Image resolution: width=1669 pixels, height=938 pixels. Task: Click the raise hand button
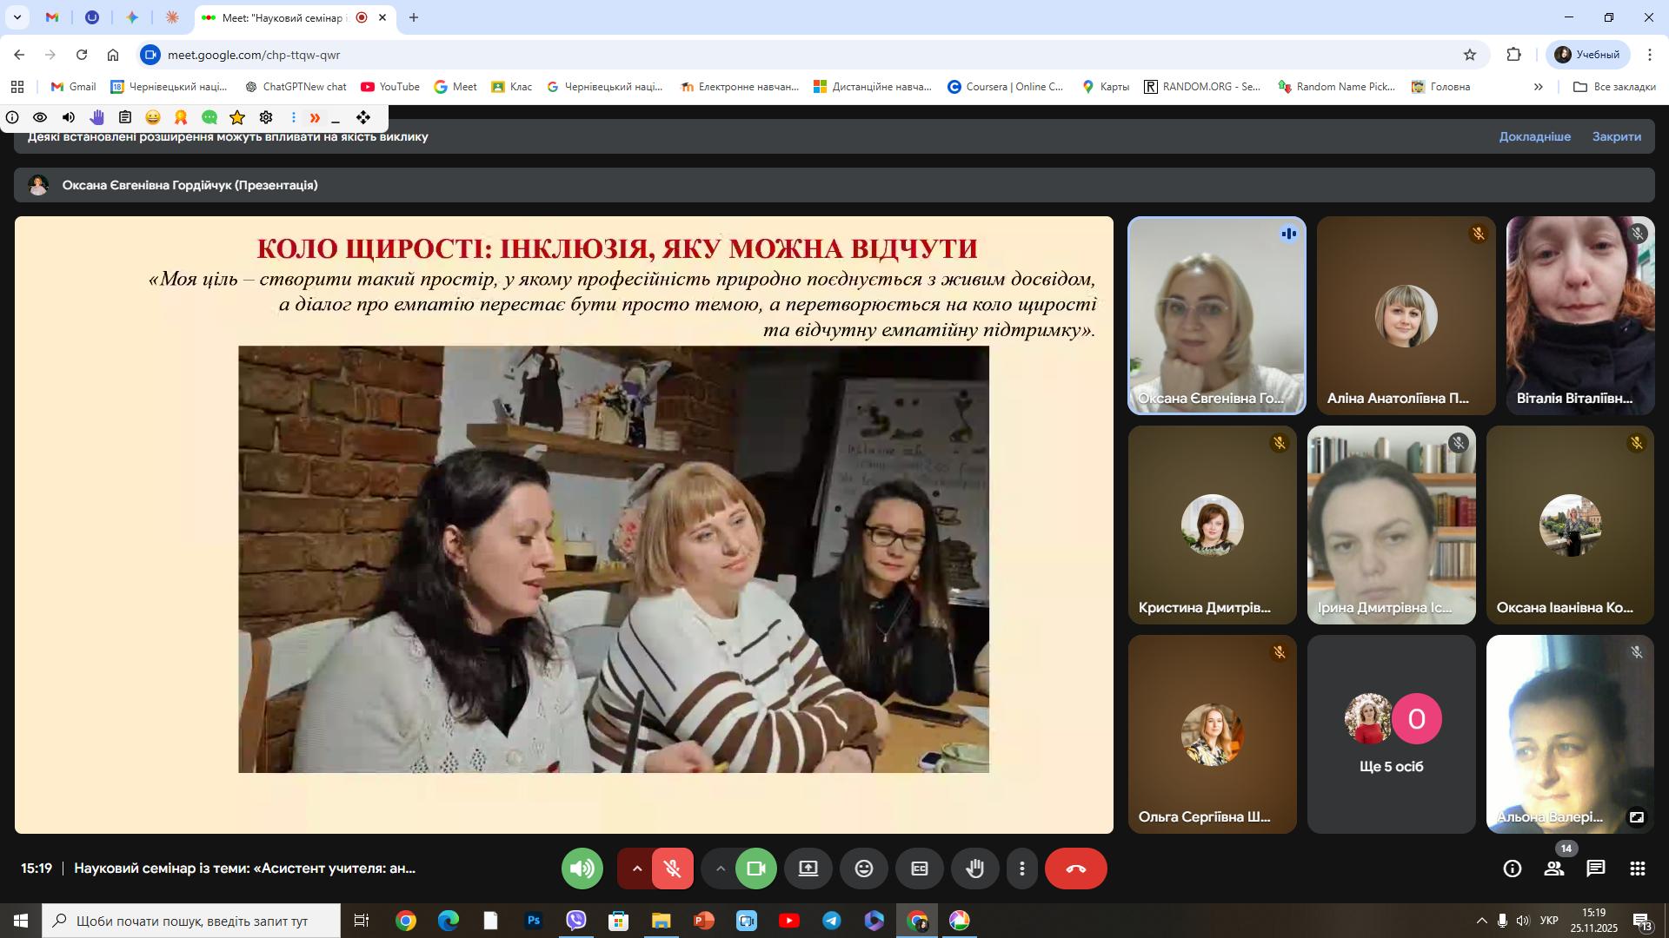[x=974, y=869]
